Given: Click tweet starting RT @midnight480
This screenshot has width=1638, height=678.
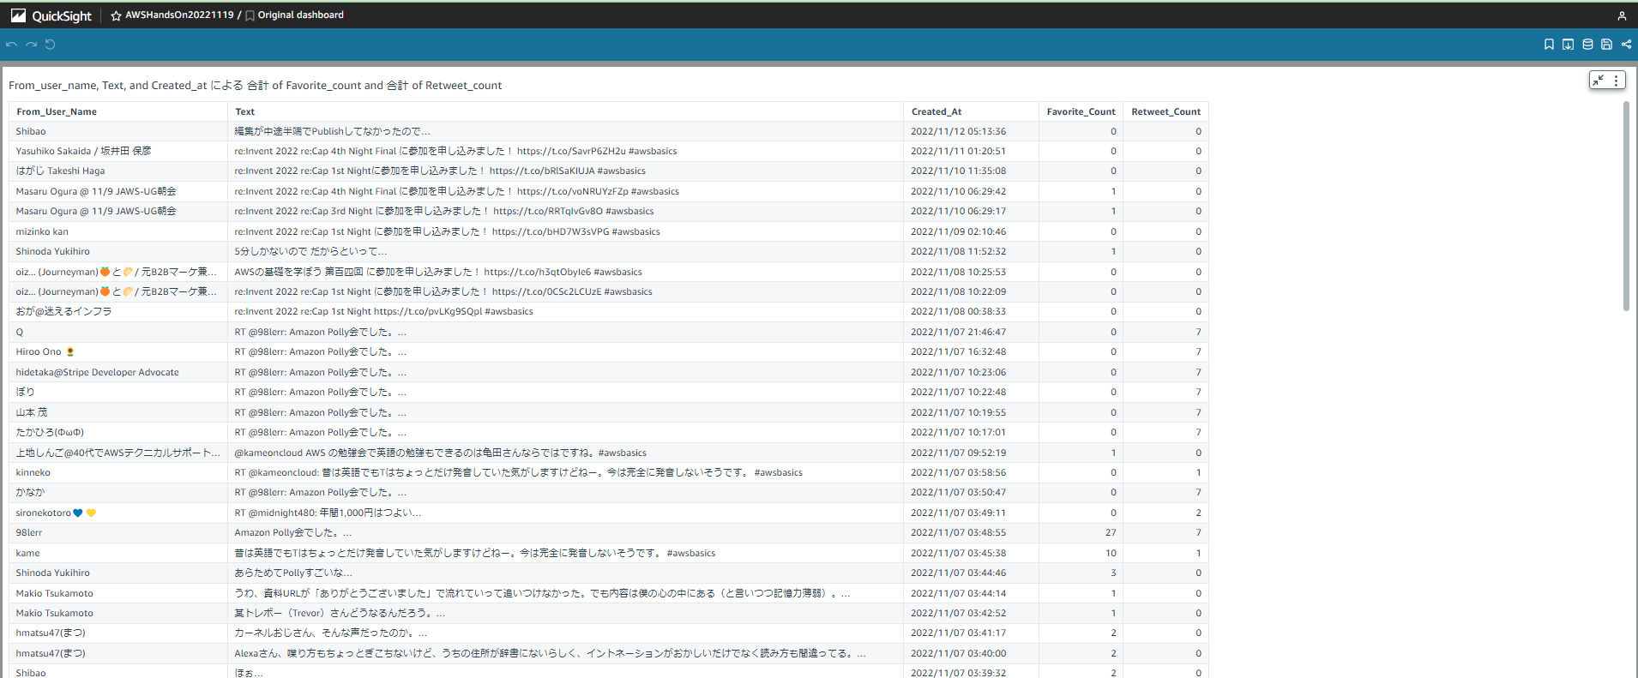Looking at the screenshot, I should [x=328, y=513].
